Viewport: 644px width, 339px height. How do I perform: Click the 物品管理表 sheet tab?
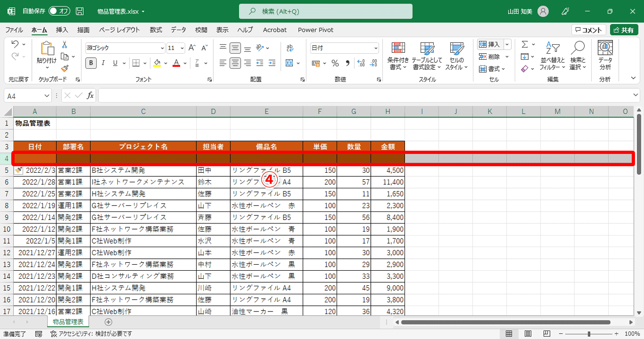point(67,322)
